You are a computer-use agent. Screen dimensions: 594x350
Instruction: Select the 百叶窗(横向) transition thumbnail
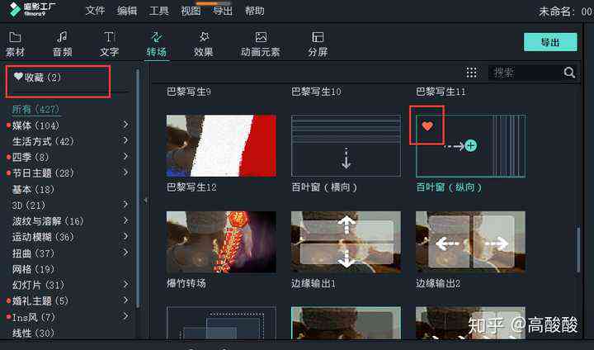coord(346,145)
